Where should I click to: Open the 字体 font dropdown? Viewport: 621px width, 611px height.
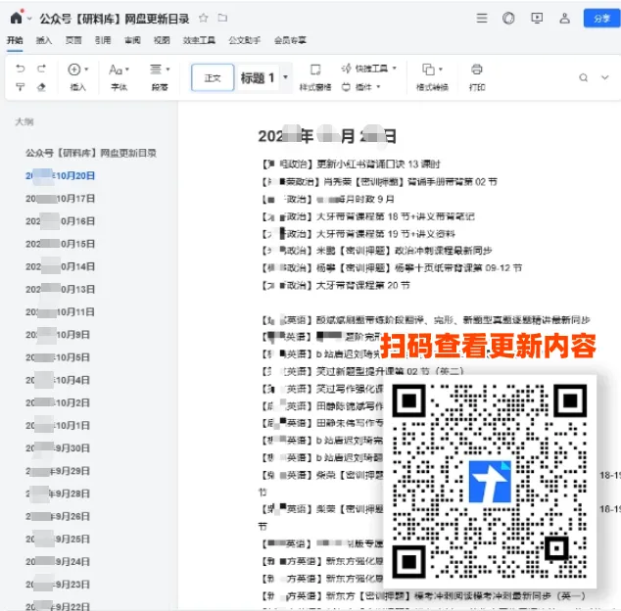point(119,77)
